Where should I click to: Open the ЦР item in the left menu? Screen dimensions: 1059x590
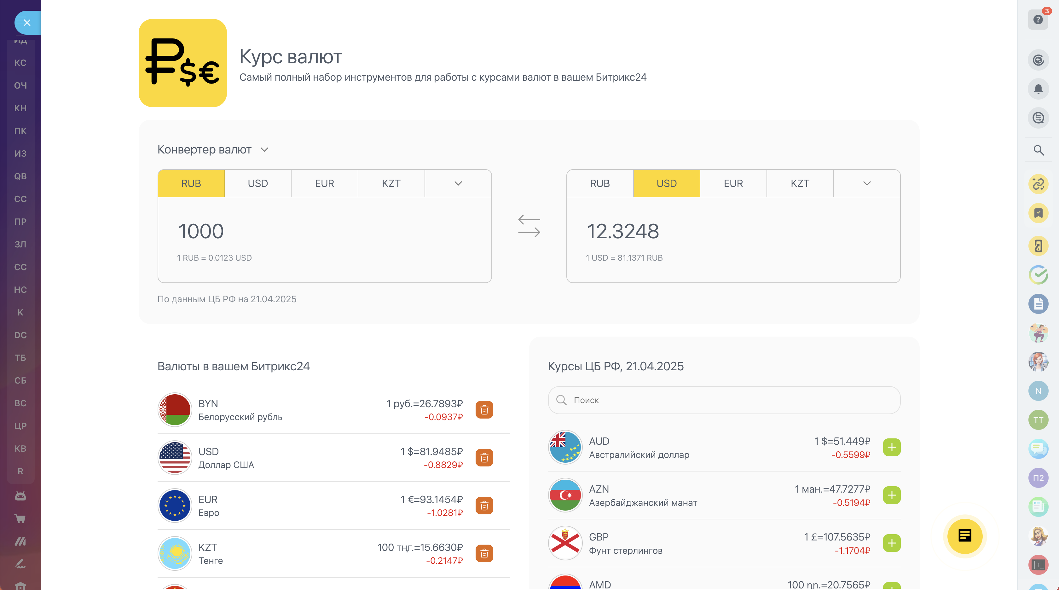click(x=20, y=426)
